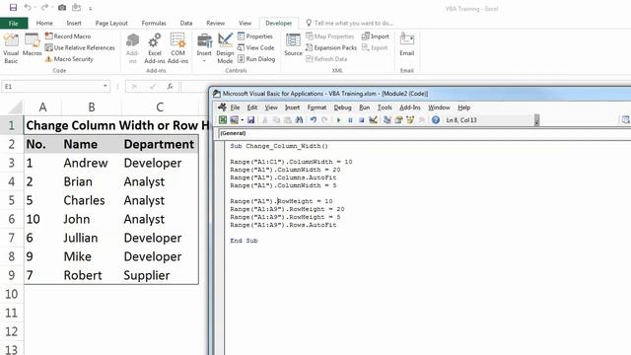Click the Email ribbon button

point(407,45)
